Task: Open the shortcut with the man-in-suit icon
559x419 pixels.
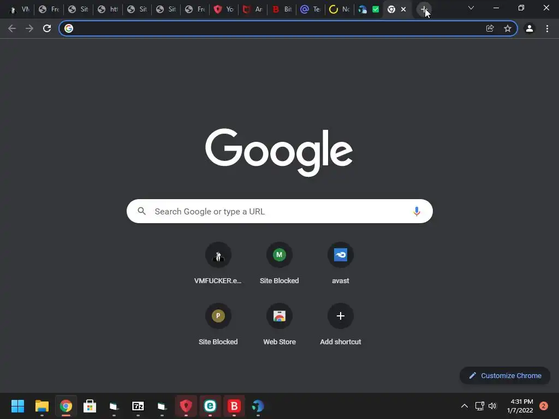Action: point(218,263)
